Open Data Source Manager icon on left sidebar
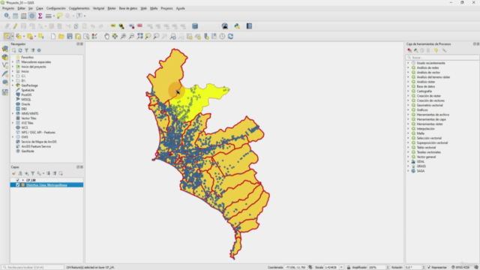The height and width of the screenshot is (270, 480). [5, 49]
